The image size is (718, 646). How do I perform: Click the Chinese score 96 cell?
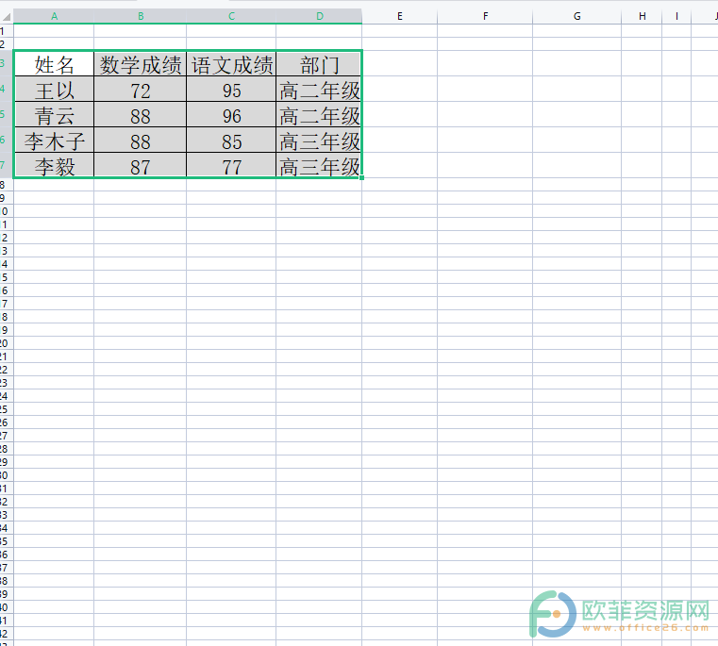(x=231, y=115)
